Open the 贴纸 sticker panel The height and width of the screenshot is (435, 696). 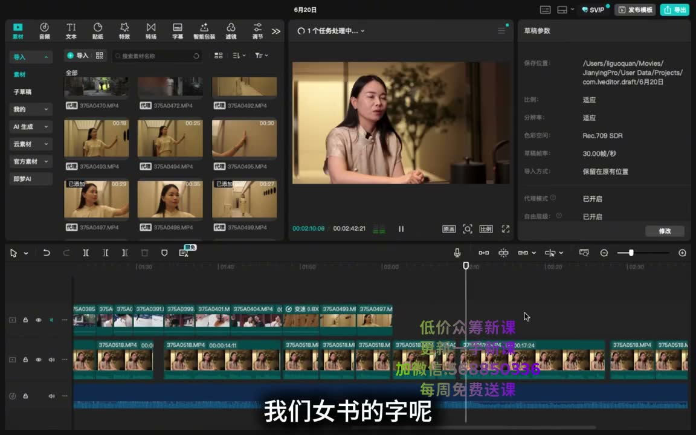click(98, 31)
